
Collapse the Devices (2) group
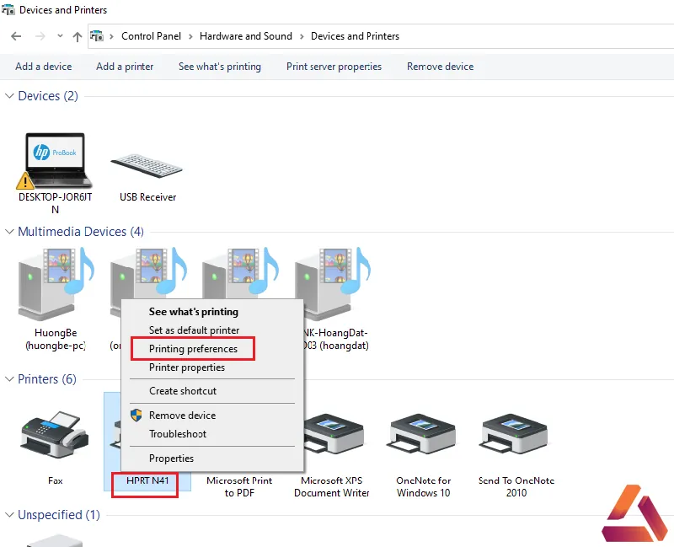pos(9,96)
